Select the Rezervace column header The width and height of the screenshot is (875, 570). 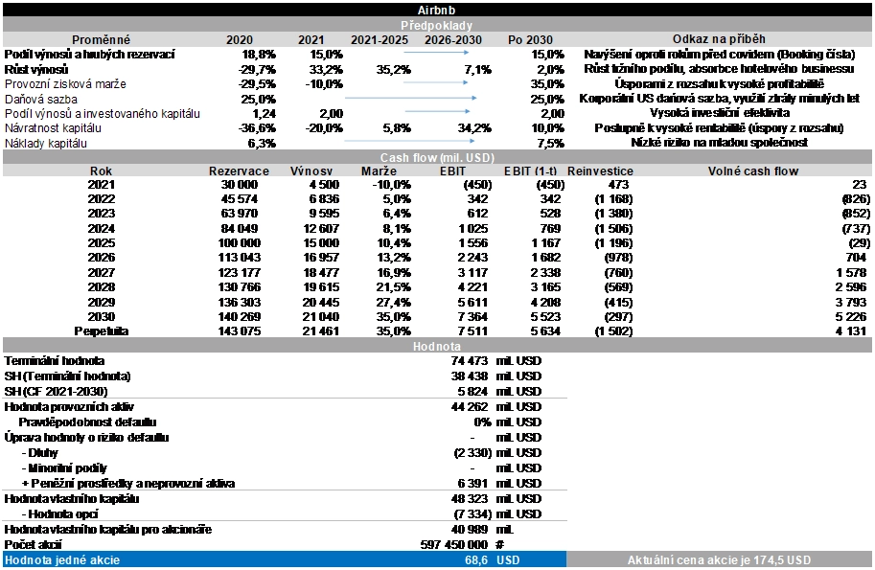[239, 171]
